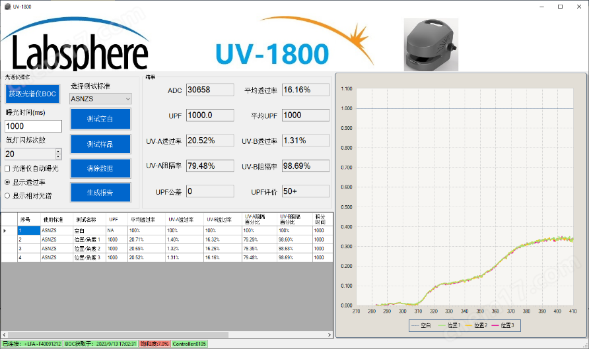Select the 显示相对光谱 radio button
Image resolution: width=589 pixels, height=349 pixels.
coord(8,195)
